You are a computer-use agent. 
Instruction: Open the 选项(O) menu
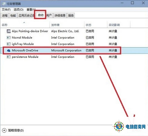pos(19,9)
